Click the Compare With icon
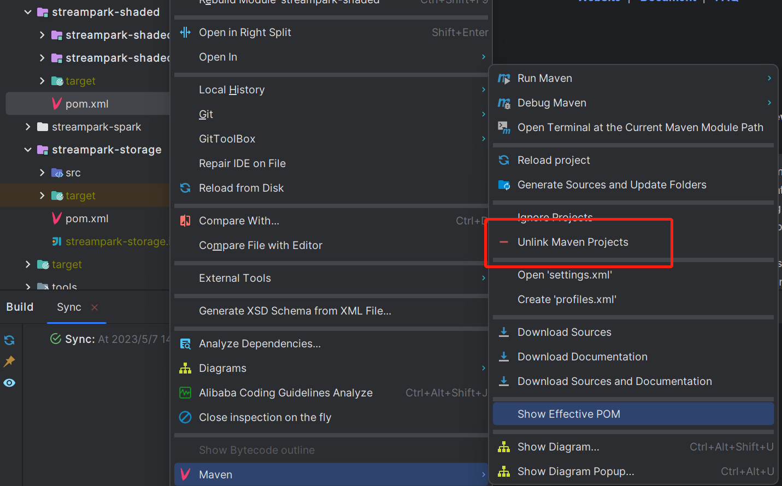Screen dimensions: 782x486 click(x=185, y=221)
